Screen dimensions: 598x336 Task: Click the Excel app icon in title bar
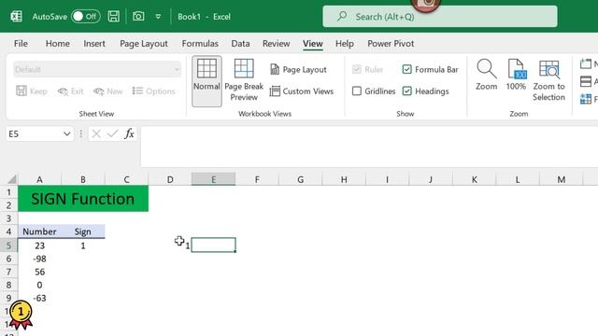click(x=17, y=17)
